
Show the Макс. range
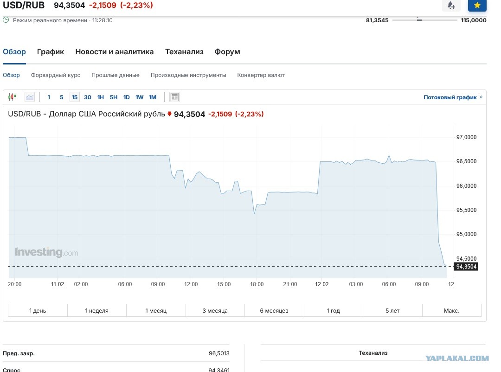pos(451,310)
